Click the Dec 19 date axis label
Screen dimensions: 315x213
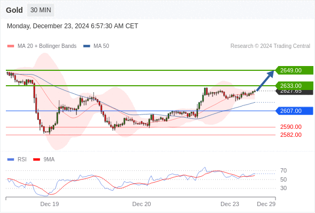pyautogui.click(x=50, y=204)
